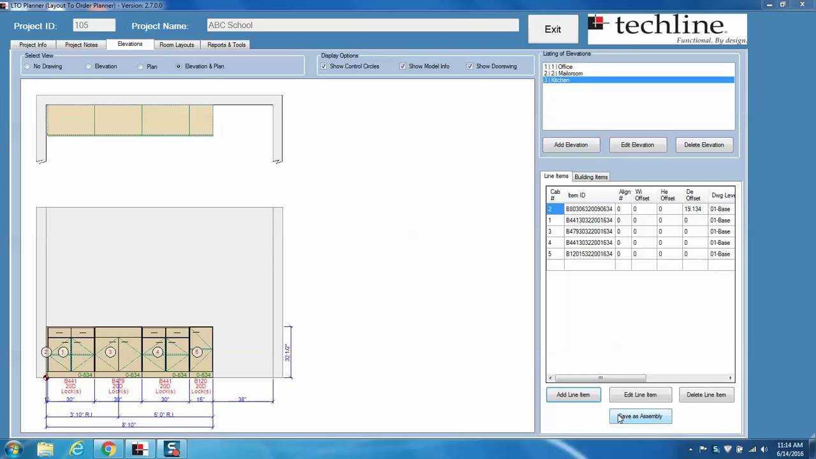
Task: Open the Windows Start menu
Action: click(13, 449)
